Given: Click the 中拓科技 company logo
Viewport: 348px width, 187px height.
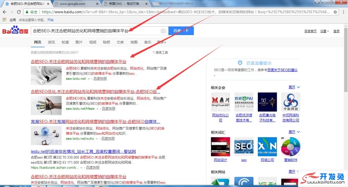Looking at the screenshot, I should (291, 102).
